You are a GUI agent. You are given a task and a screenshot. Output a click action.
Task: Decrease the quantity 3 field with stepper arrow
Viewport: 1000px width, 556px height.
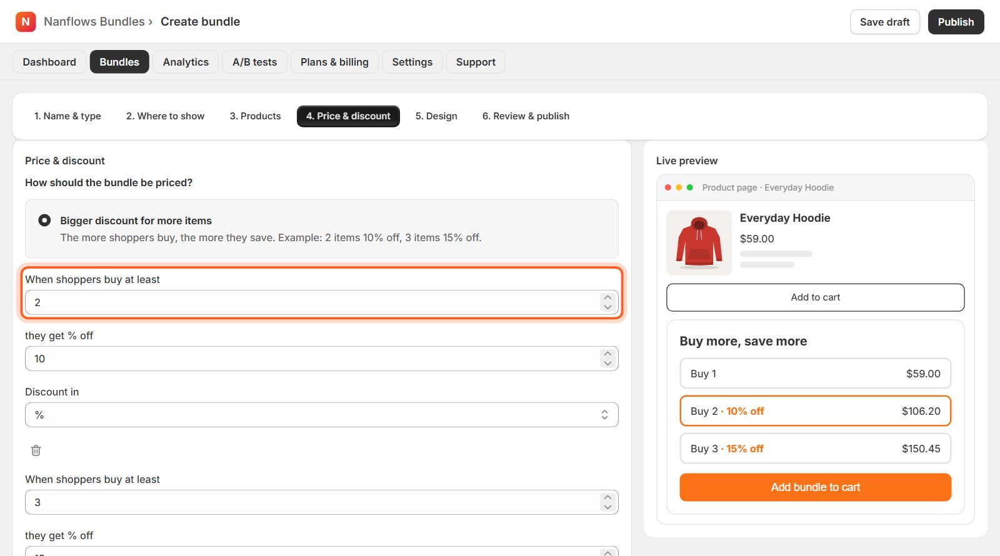(607, 507)
